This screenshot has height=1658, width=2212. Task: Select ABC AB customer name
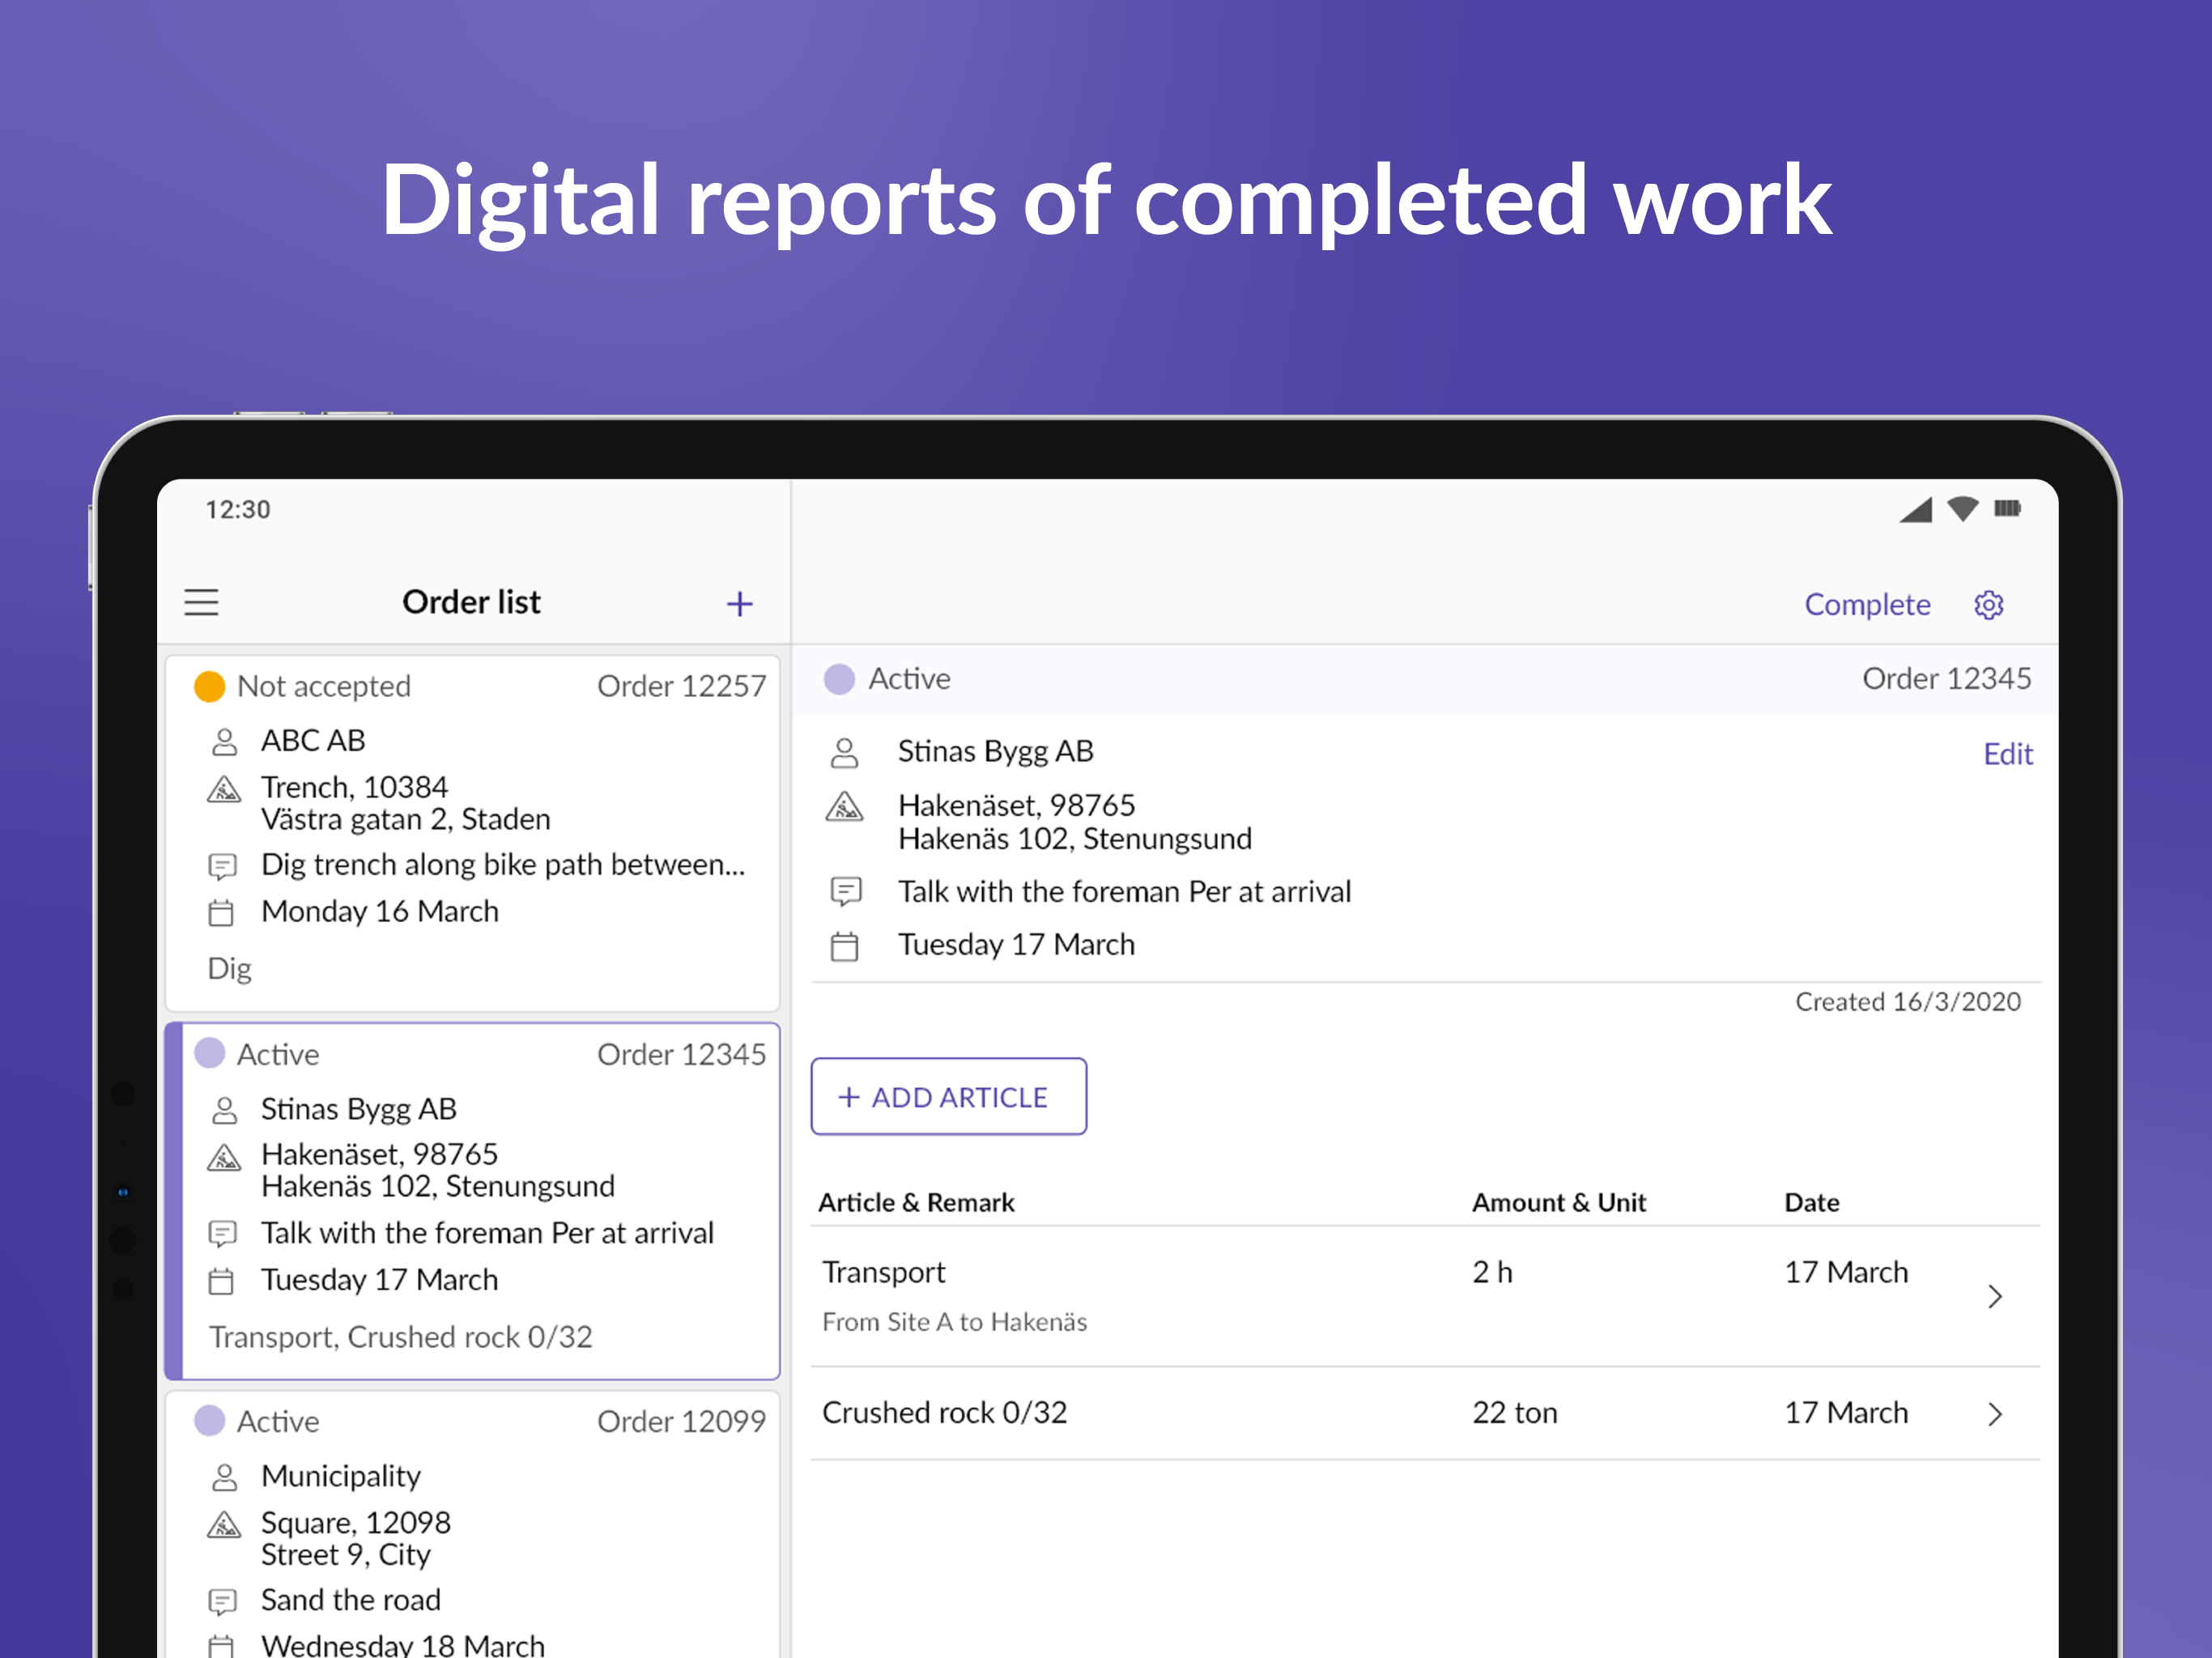coord(313,740)
